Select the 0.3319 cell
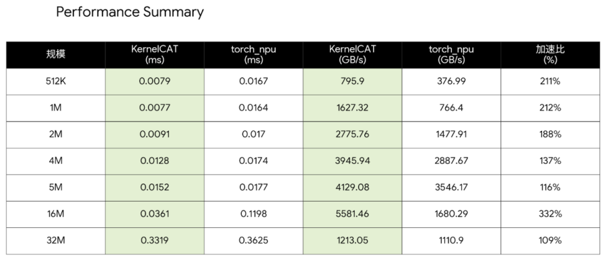This screenshot has height=277, width=606. (x=154, y=241)
